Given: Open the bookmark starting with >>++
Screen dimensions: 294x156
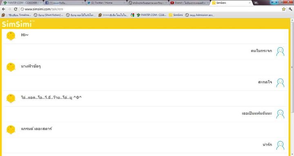Looking at the screenshot, I should pyautogui.click(x=113, y=15).
